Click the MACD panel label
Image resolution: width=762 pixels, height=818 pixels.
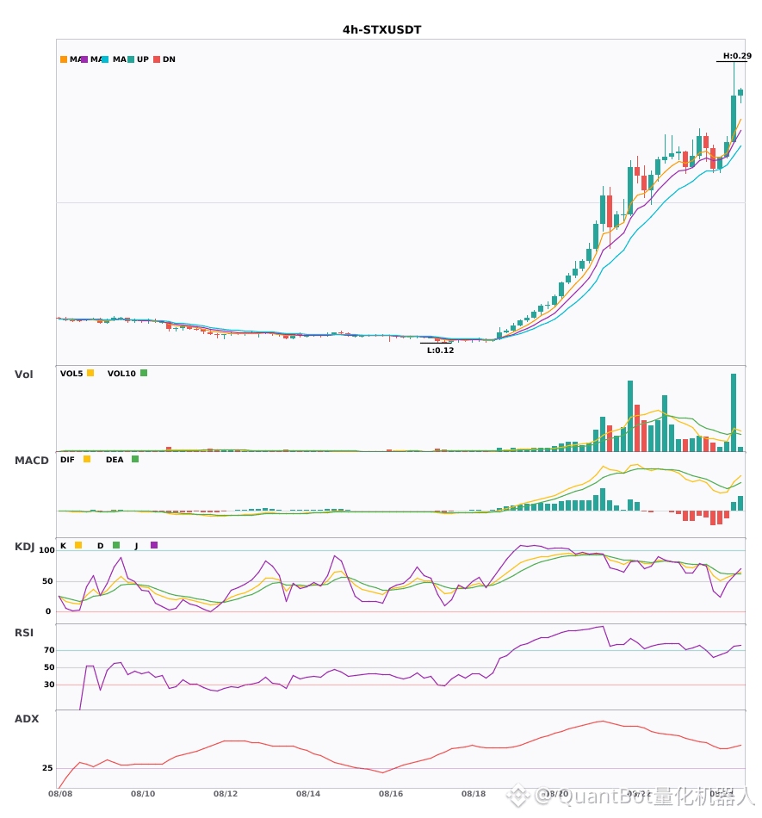pos(31,461)
